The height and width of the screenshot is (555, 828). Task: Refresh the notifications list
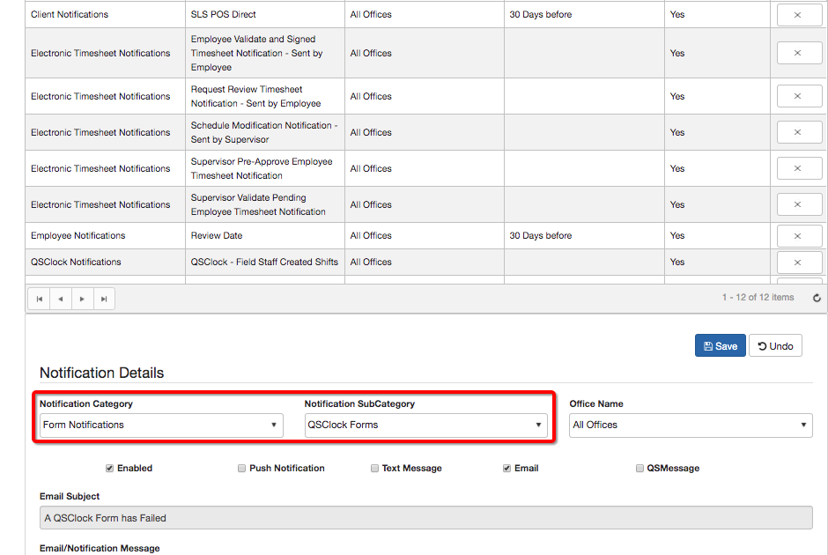click(817, 298)
